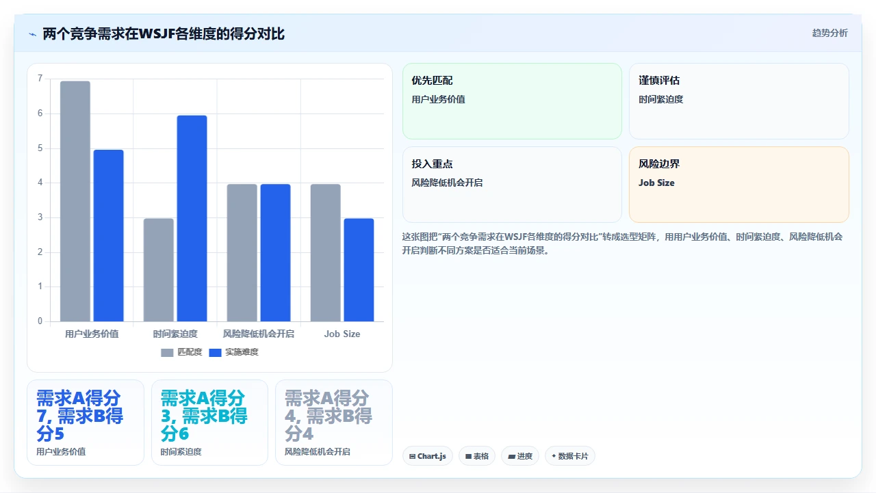Open the 谨慎评估 card
The width and height of the screenshot is (876, 493).
point(739,101)
